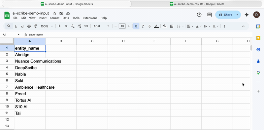This screenshot has height=130, width=264.
Task: Format as percent
Action: pyautogui.click(x=66, y=26)
